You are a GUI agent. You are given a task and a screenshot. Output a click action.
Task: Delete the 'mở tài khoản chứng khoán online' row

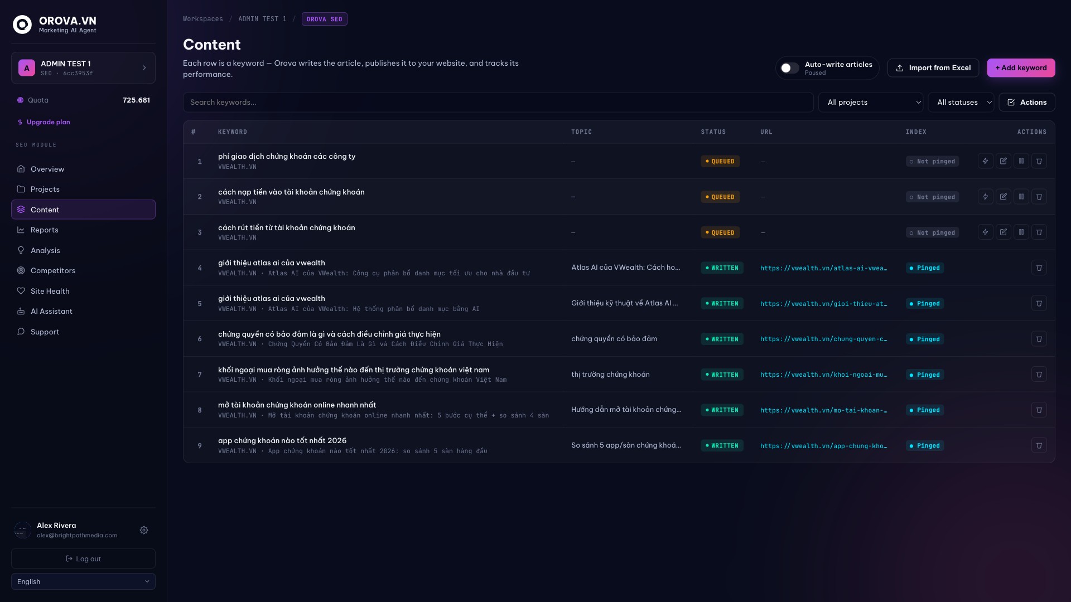(x=1039, y=410)
